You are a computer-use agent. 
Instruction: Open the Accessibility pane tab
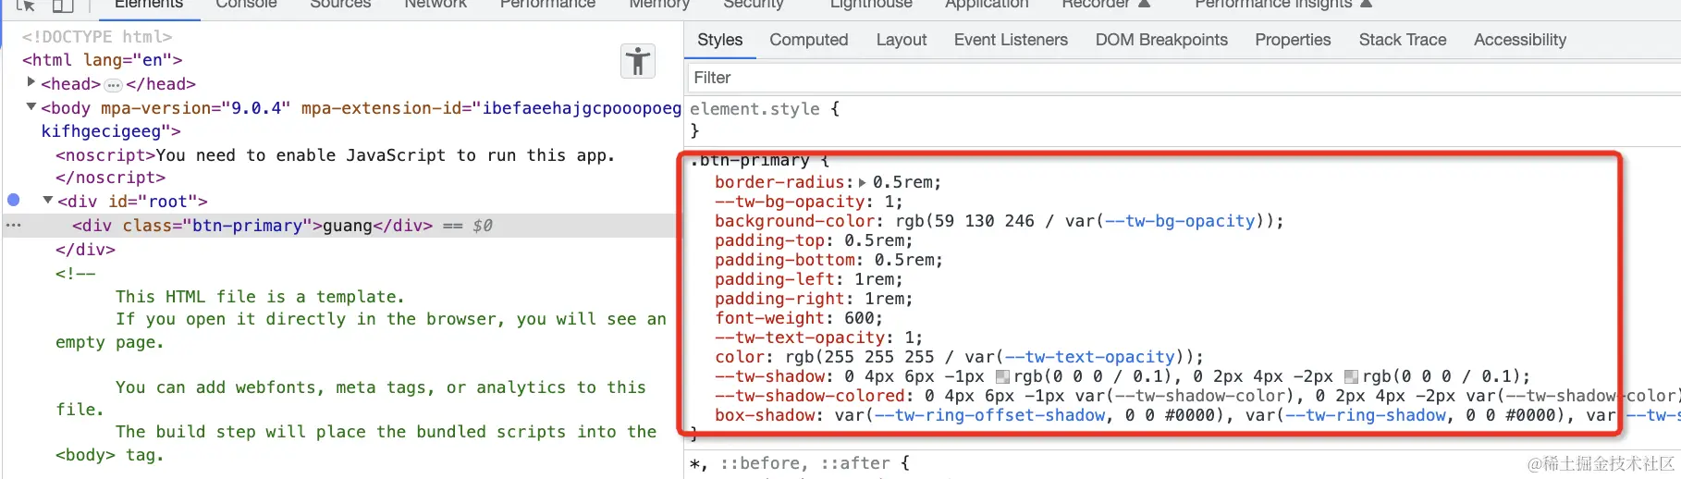(x=1520, y=40)
